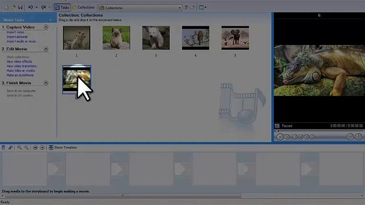365x205 pixels.
Task: Click the storyboard scroll left arrow
Action: point(2,195)
